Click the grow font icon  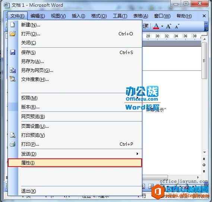coord(169,26)
